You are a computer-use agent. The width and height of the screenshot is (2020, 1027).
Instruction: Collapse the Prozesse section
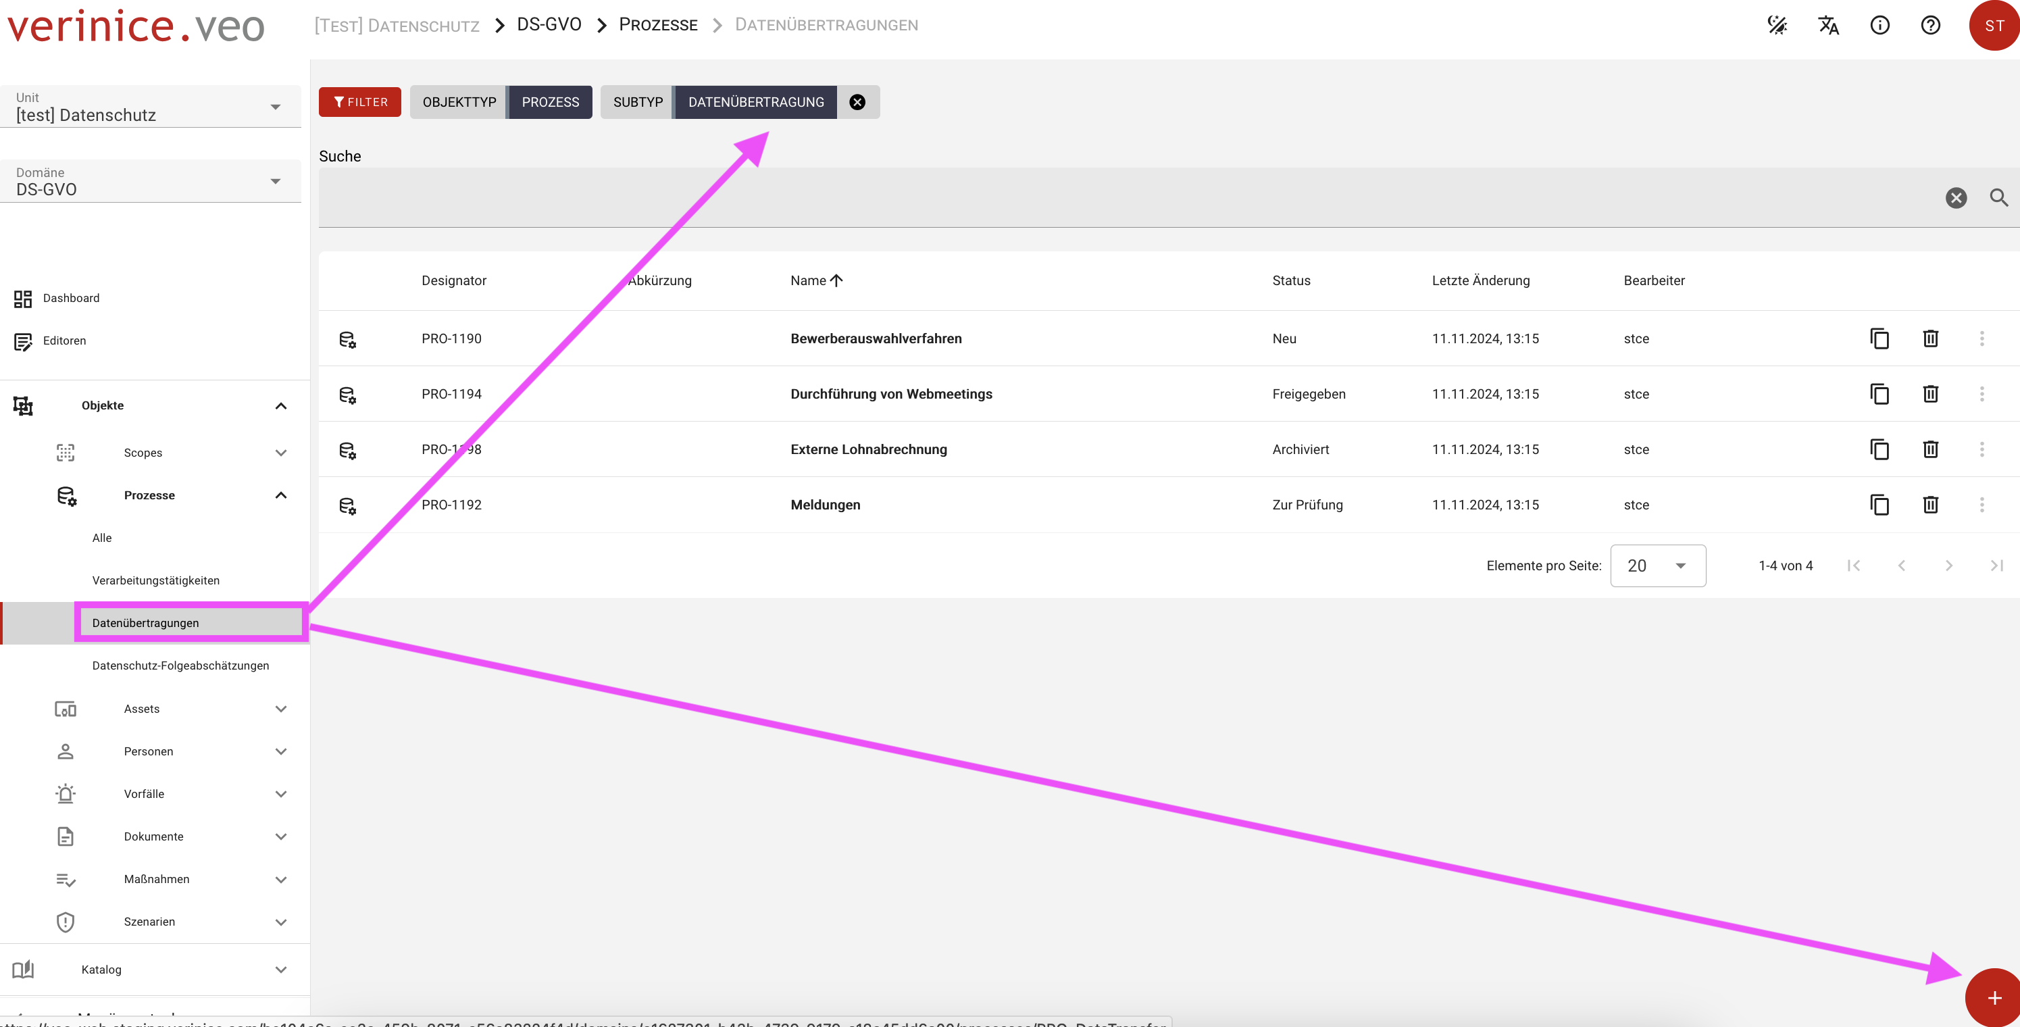point(281,495)
